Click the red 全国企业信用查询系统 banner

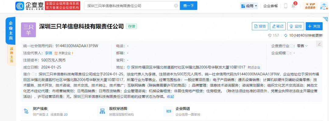pos(62,6)
